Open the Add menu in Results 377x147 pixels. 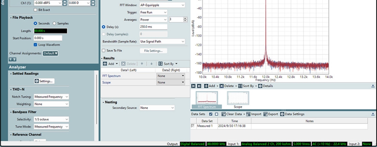(110, 64)
